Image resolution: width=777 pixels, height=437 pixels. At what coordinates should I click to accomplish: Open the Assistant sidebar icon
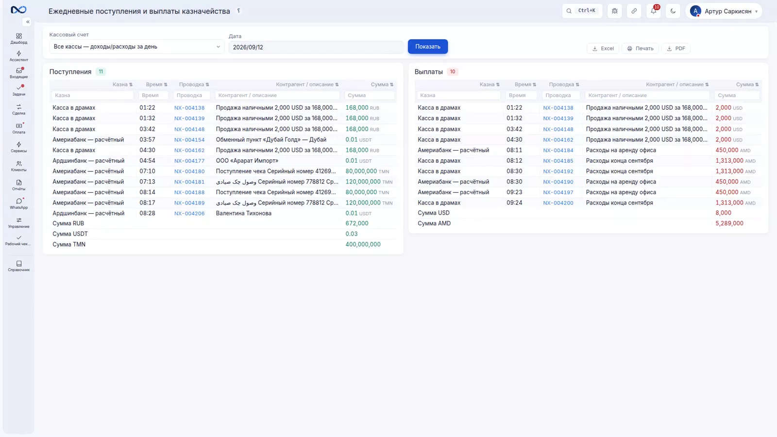click(x=18, y=56)
